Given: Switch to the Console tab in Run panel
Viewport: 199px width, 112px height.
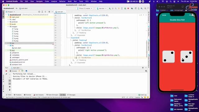Looking at the screenshot, I should coord(13,71).
